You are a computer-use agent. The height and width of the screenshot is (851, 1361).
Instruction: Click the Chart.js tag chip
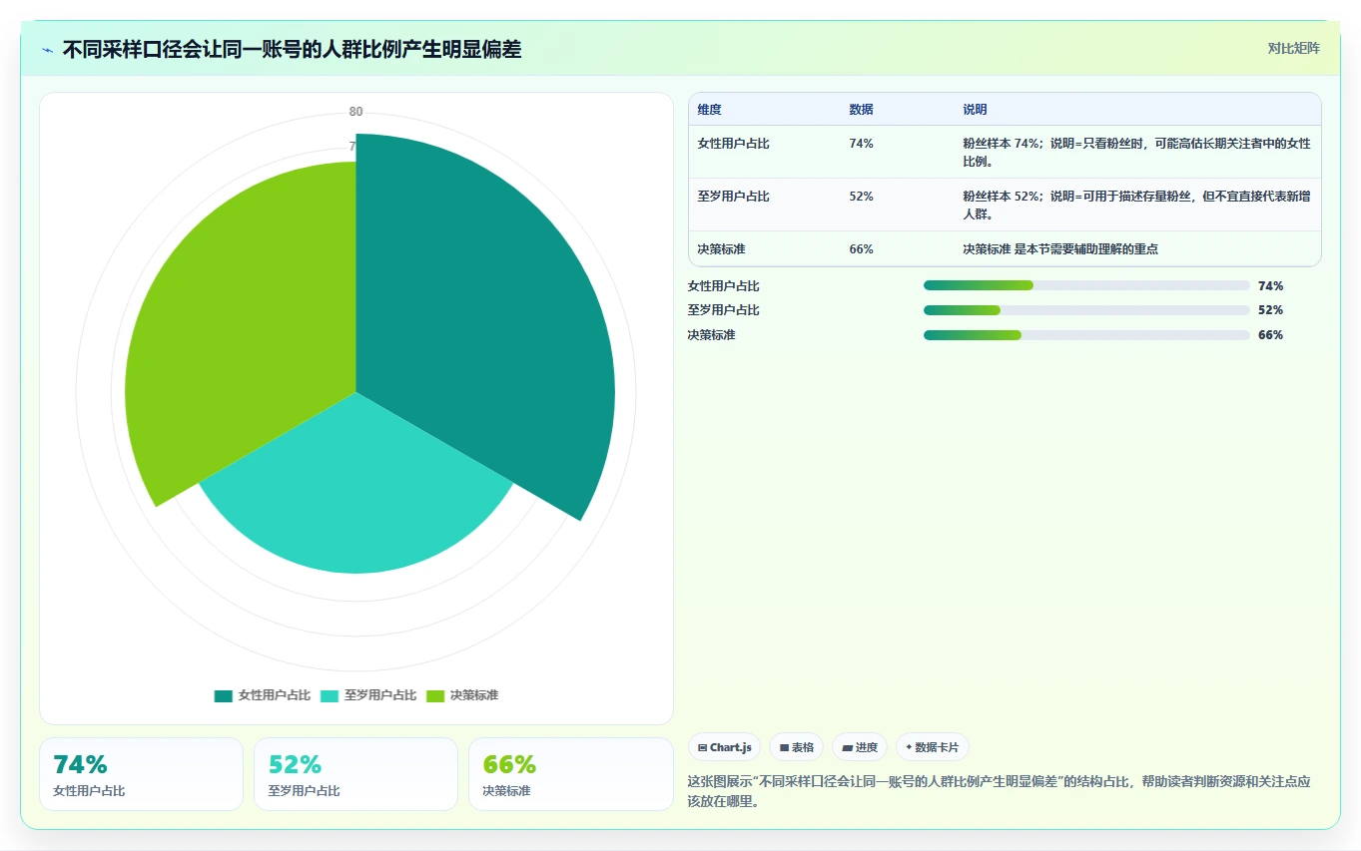[725, 747]
